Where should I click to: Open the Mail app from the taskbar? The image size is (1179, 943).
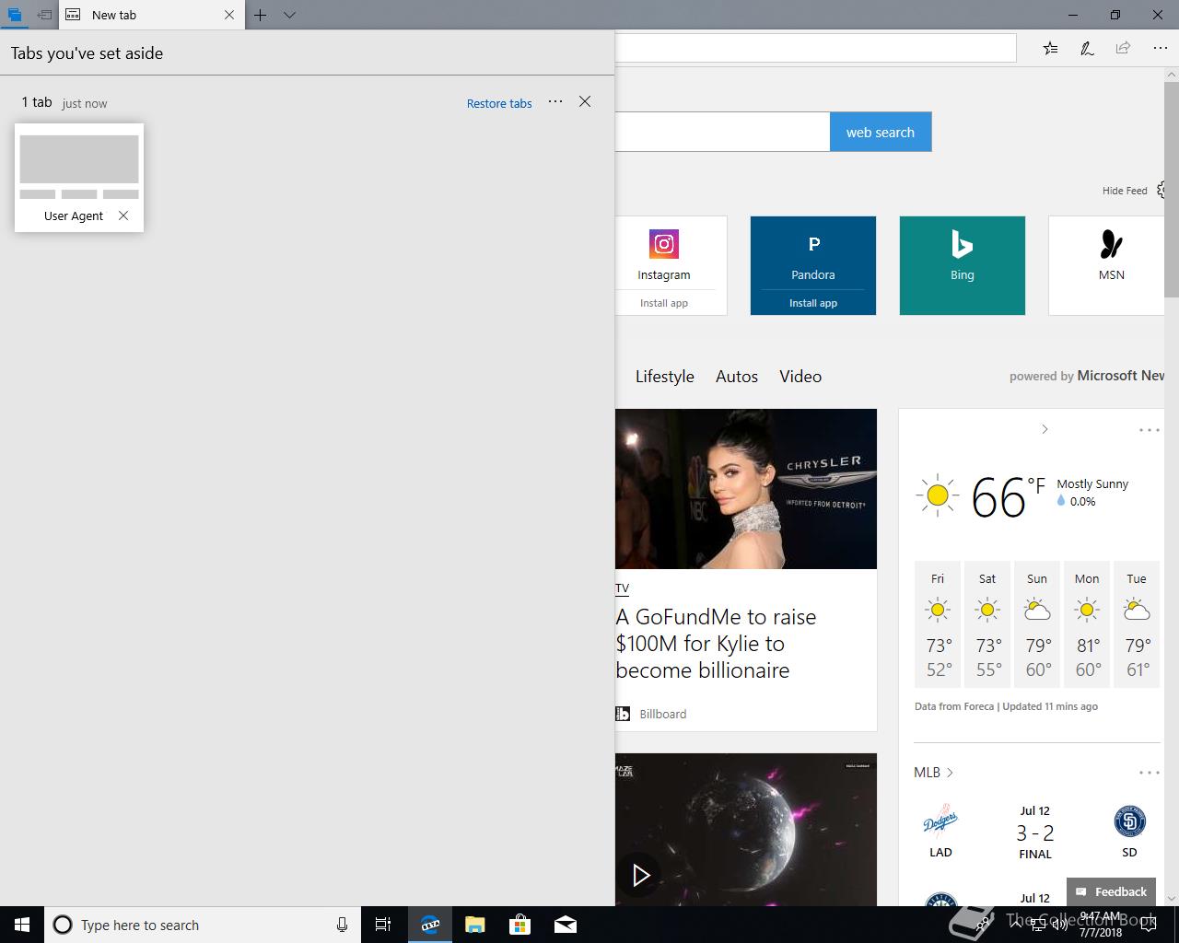coord(566,925)
